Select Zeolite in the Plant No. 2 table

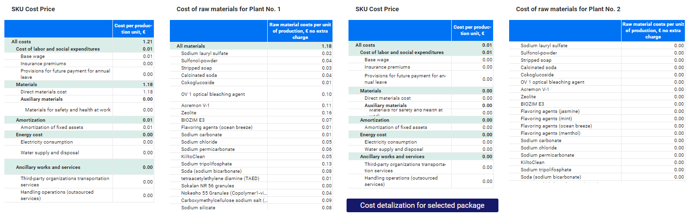point(529,96)
